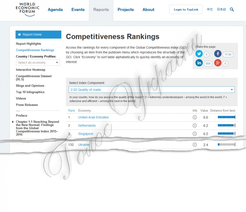Share page via Twitter icon
This screenshot has width=246, height=212.
[x=199, y=54]
